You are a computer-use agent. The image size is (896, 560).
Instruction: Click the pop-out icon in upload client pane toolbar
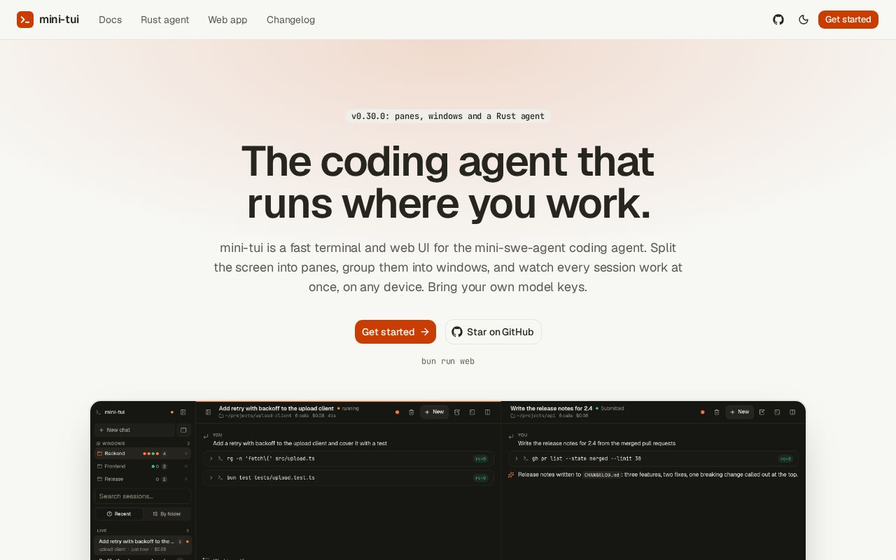(457, 412)
